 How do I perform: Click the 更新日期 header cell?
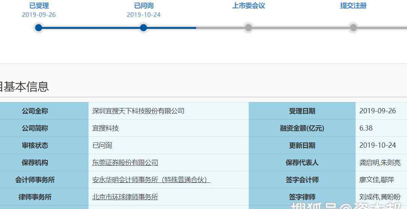[x=302, y=145]
